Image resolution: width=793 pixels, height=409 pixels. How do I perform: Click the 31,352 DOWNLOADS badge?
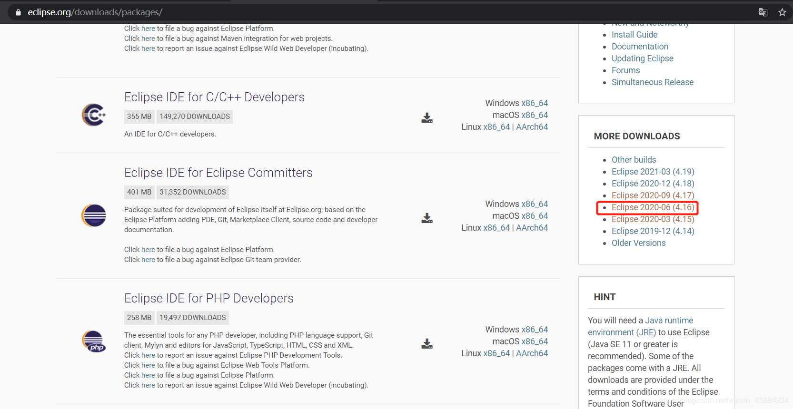193,192
